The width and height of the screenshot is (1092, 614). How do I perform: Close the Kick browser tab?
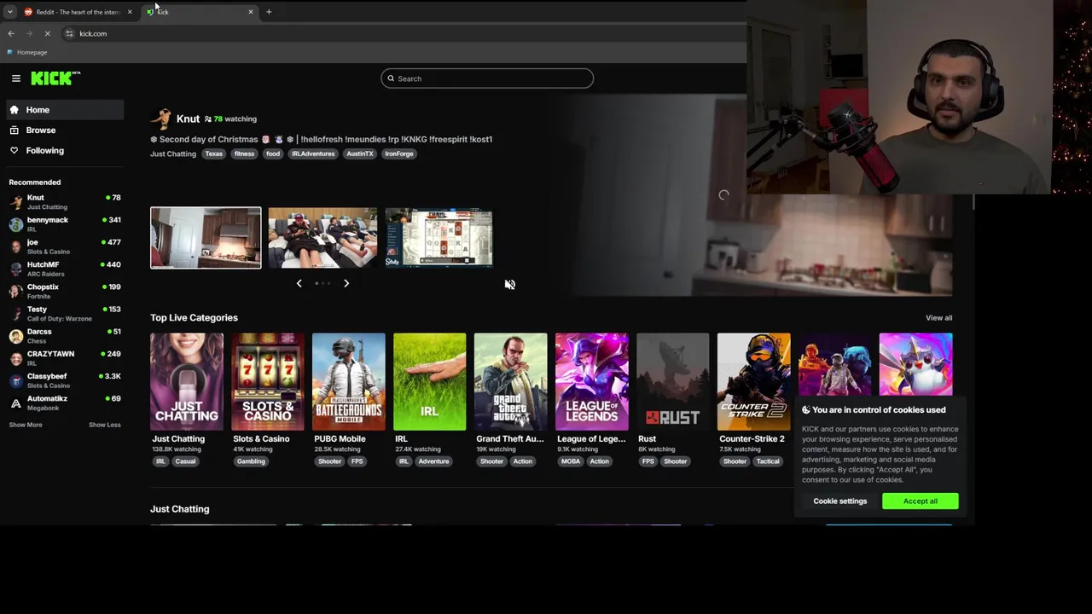coord(251,12)
